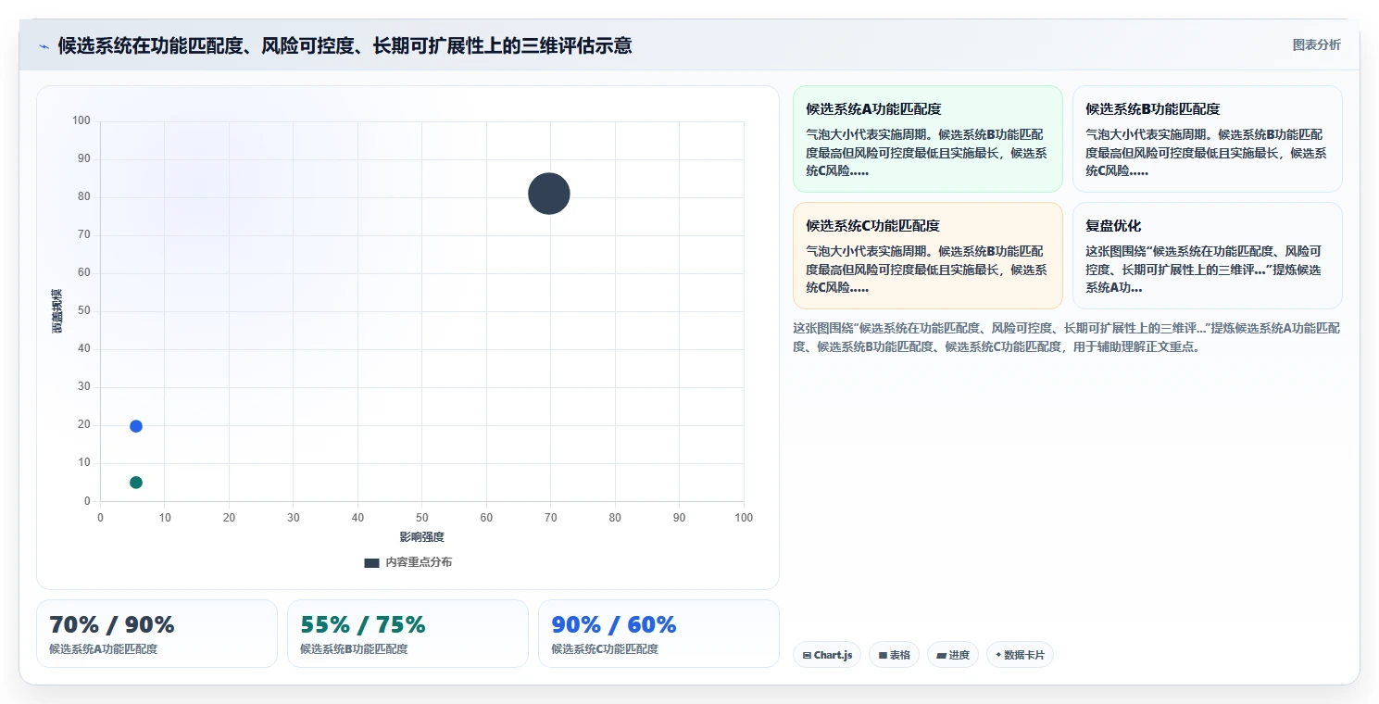
Task: Toggle the 内容重点分布 legend swatch
Action: click(371, 562)
